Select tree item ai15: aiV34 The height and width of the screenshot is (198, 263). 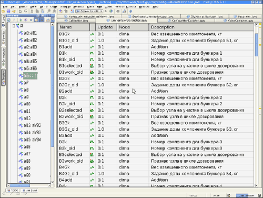[x=32, y=140]
